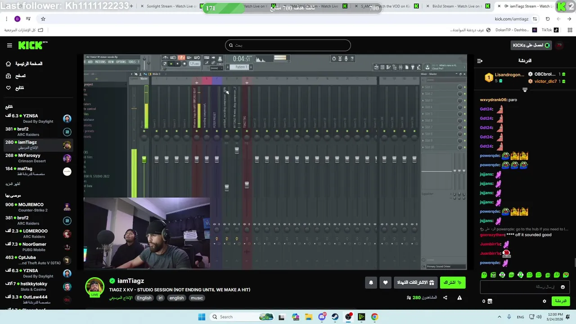Click the gift subscriptions button
This screenshot has width=576, height=324.
tap(416, 283)
